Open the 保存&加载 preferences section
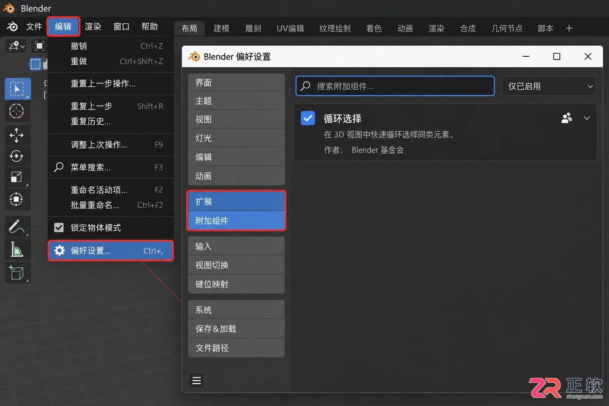609x406 pixels. [x=236, y=329]
